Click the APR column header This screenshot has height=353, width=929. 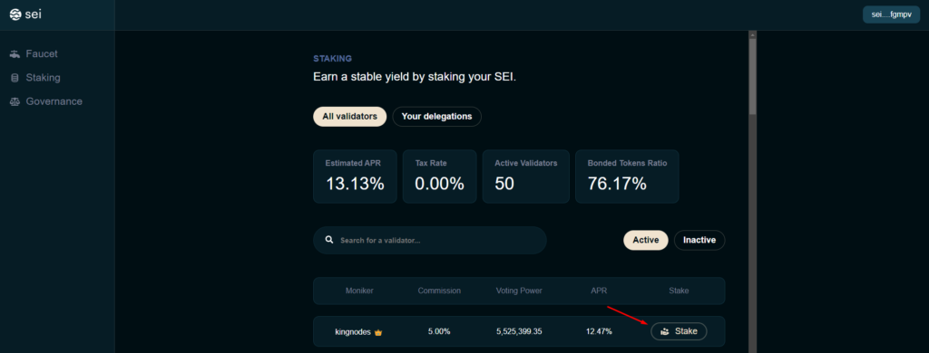[599, 291]
